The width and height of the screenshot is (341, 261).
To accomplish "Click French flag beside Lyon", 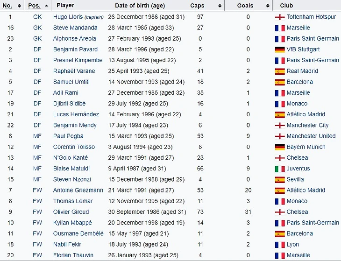I will pos(280,244).
